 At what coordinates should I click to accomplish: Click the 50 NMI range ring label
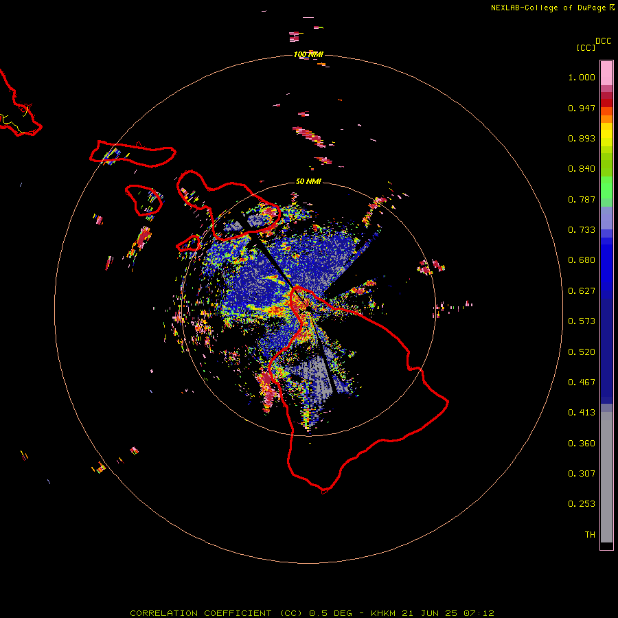[308, 181]
